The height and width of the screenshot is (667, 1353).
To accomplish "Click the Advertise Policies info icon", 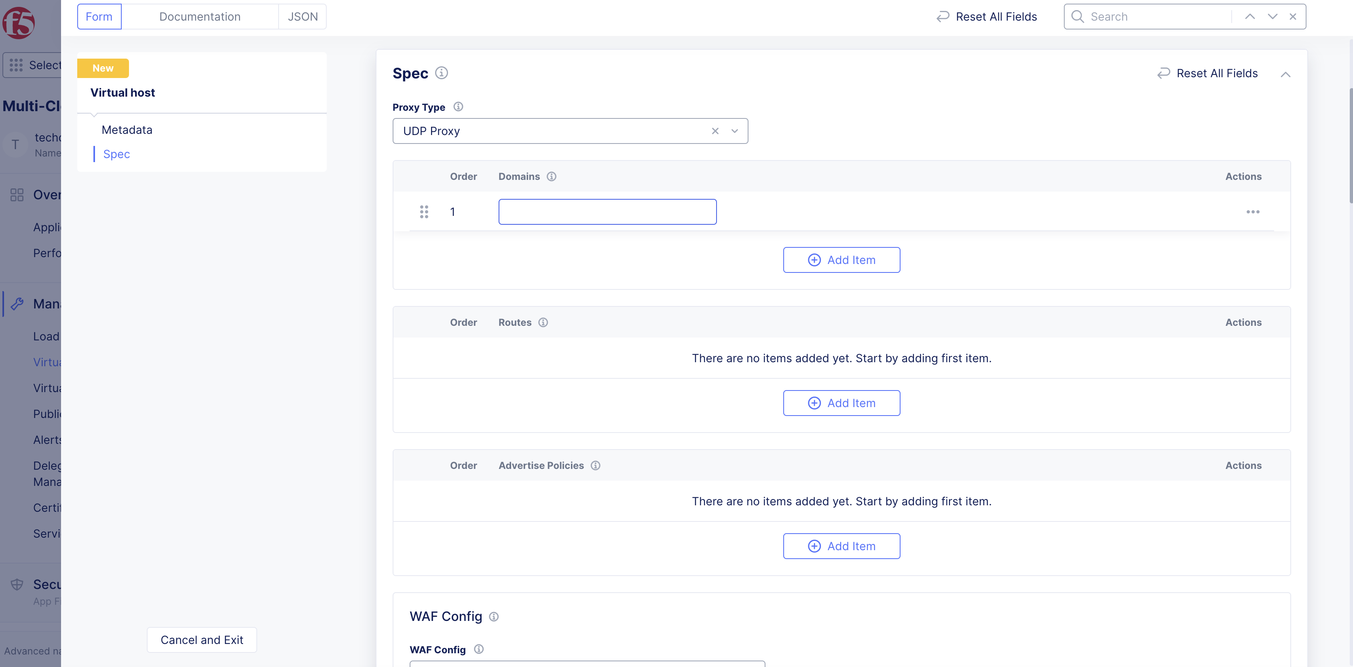I will 595,465.
